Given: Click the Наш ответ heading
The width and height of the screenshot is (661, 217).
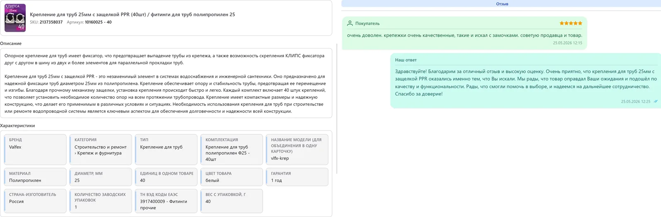Looking at the screenshot, I should point(406,60).
